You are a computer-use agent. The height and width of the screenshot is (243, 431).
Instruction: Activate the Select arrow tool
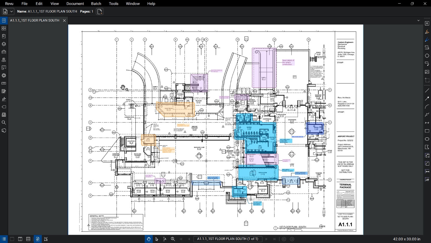pos(157,239)
